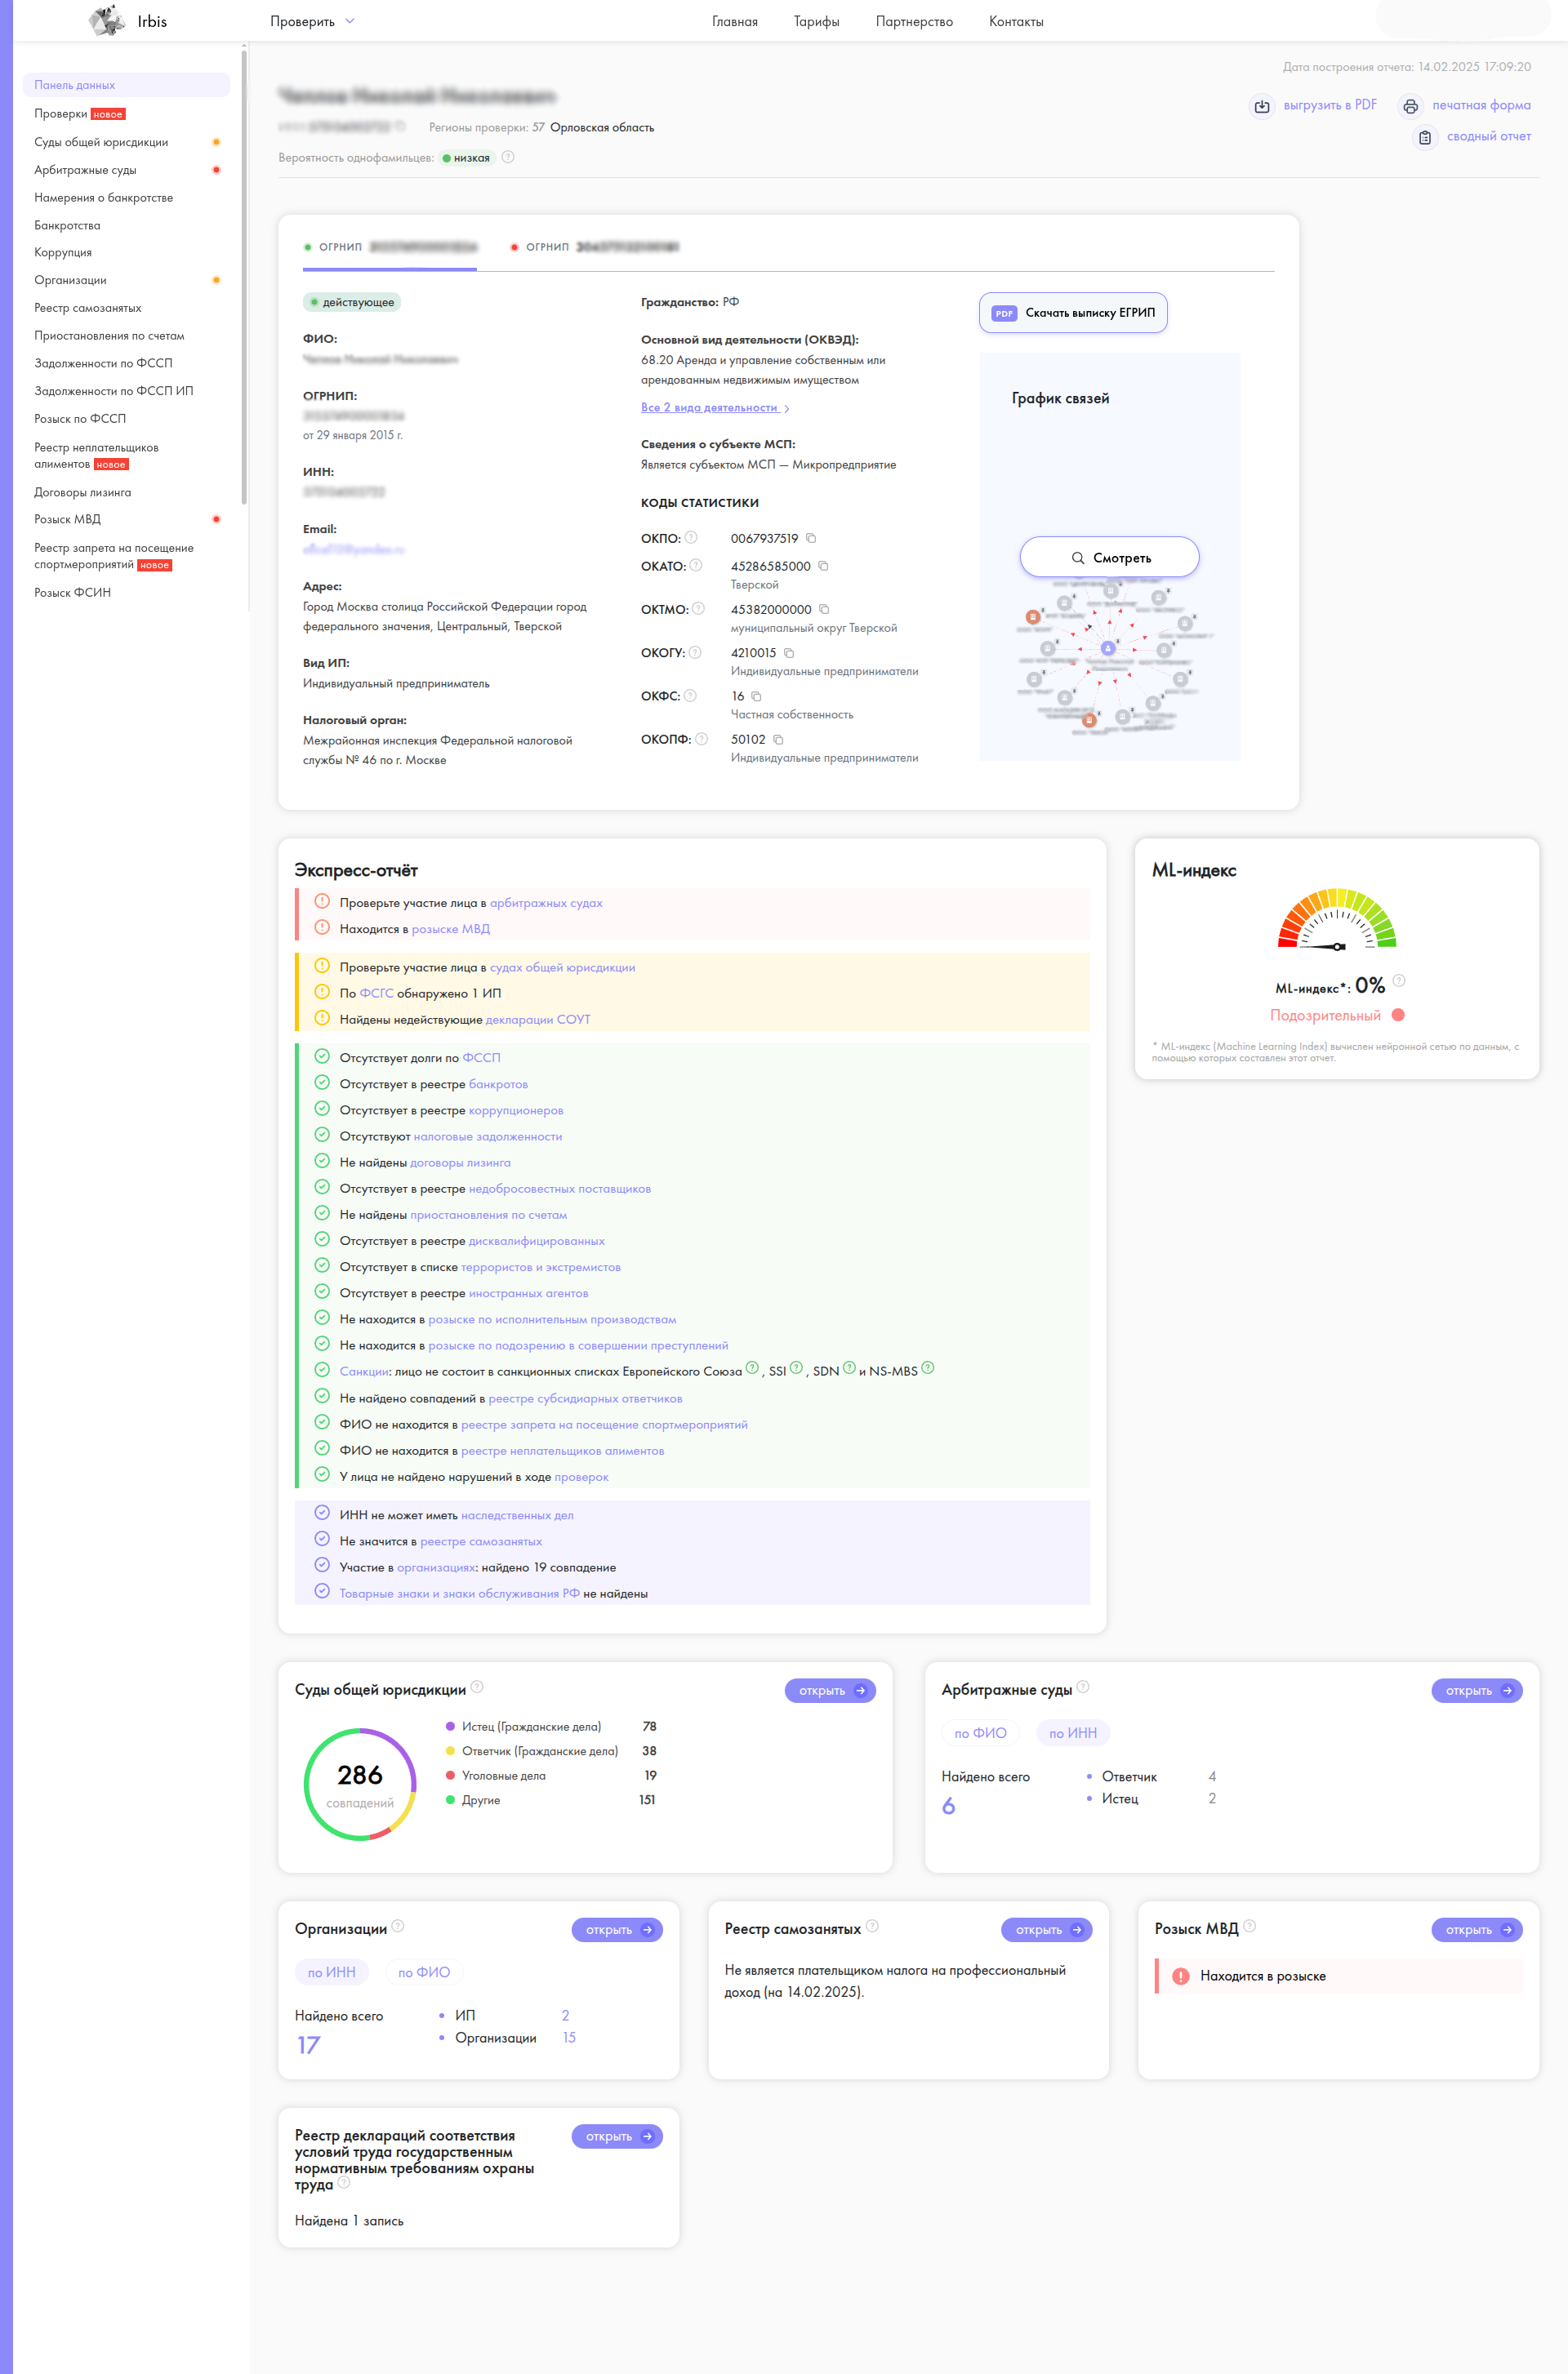Toggle по ФИО filter in Арбитражные суды
Viewport: 1568px width, 2374px height.
(979, 1733)
